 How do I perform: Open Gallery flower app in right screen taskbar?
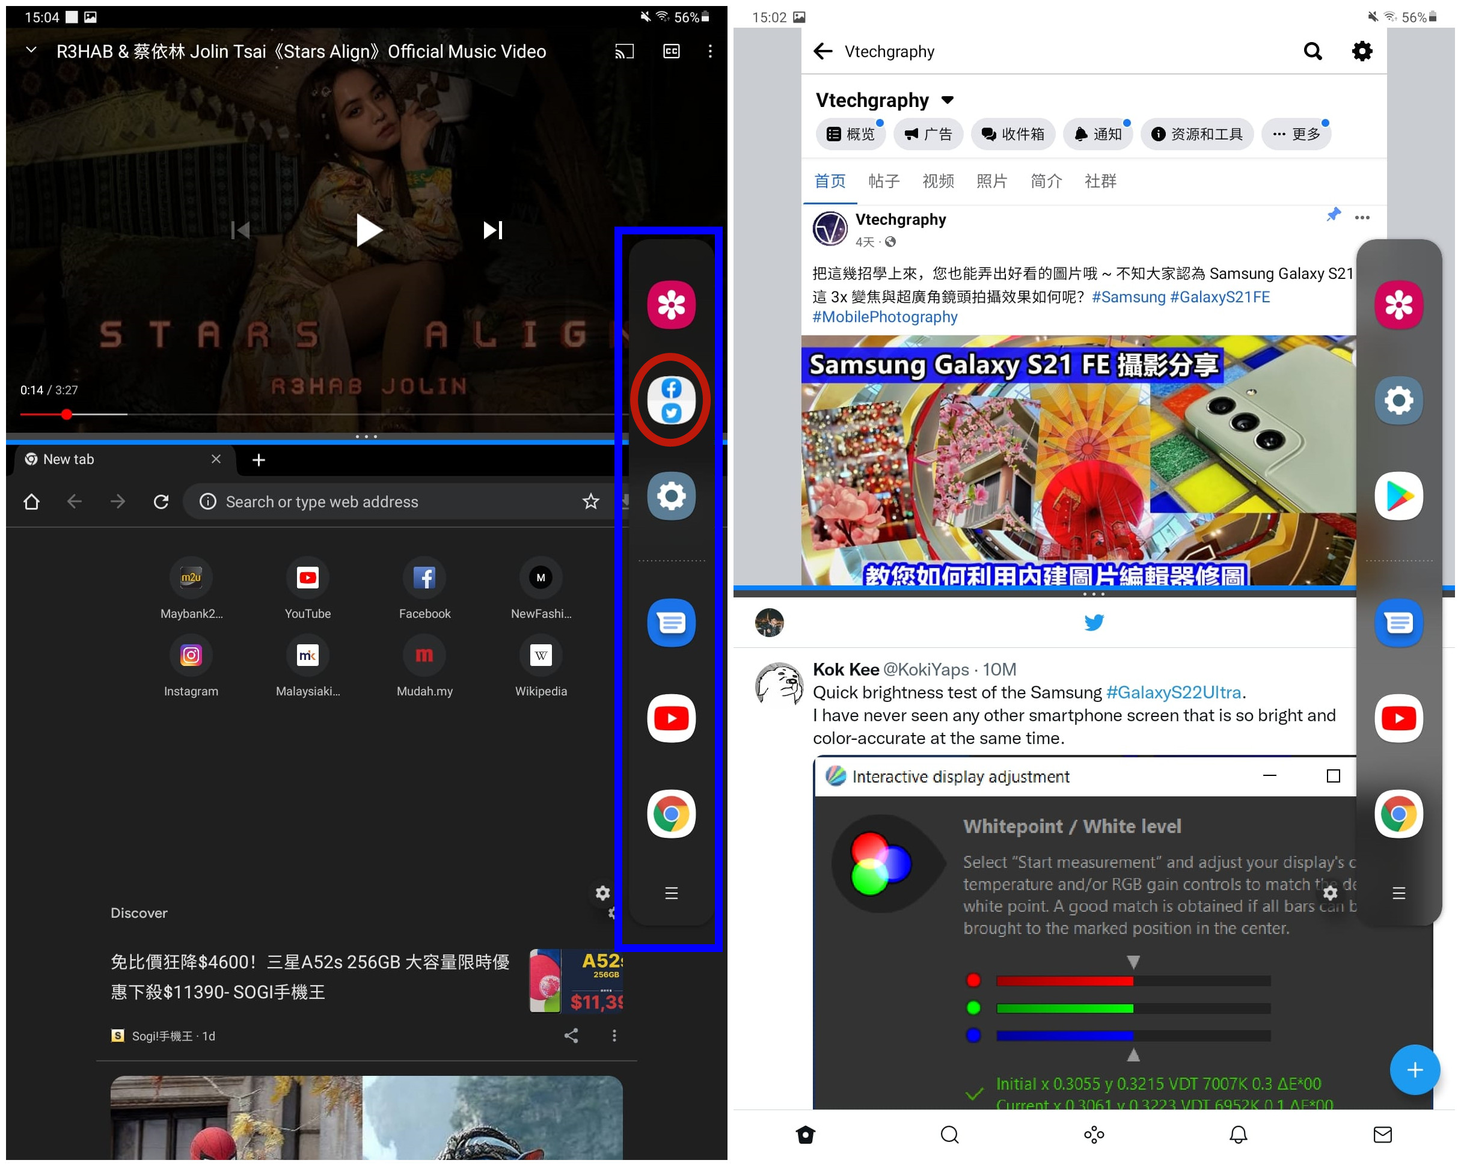coord(1398,305)
